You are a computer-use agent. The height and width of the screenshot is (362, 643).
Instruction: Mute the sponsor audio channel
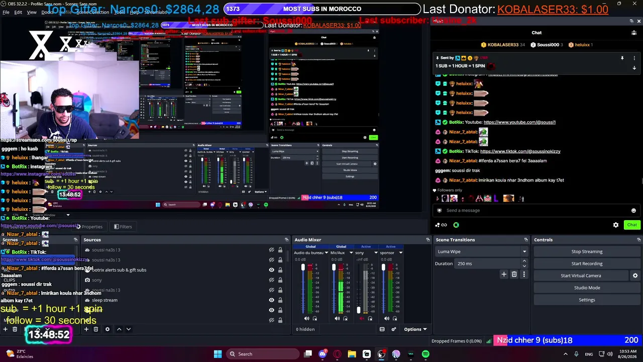click(x=386, y=318)
